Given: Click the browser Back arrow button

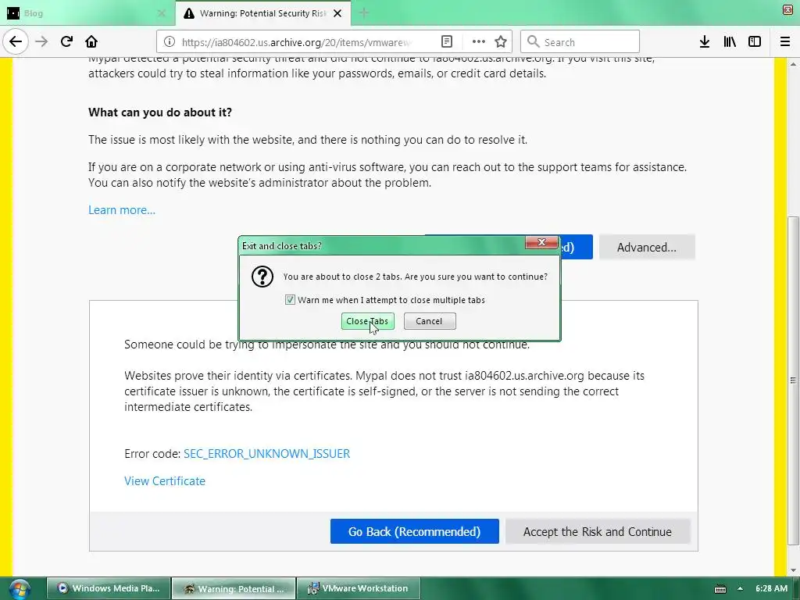Looking at the screenshot, I should [16, 42].
